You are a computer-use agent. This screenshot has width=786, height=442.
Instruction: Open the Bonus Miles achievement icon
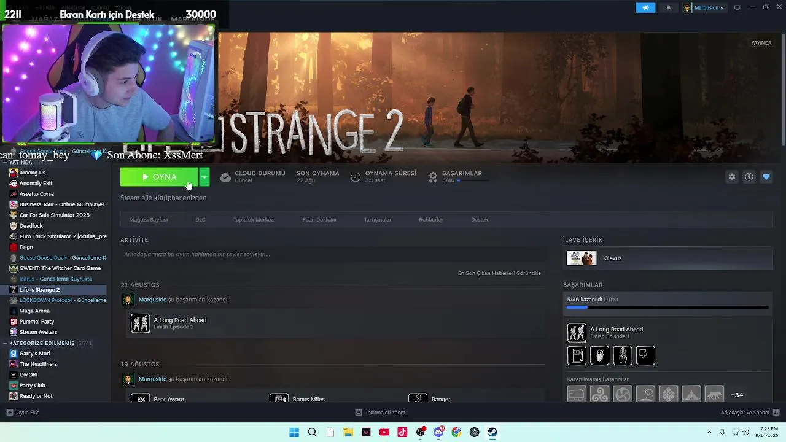click(x=279, y=398)
